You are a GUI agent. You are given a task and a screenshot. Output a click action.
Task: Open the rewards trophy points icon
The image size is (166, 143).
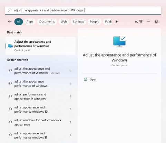[139, 22]
